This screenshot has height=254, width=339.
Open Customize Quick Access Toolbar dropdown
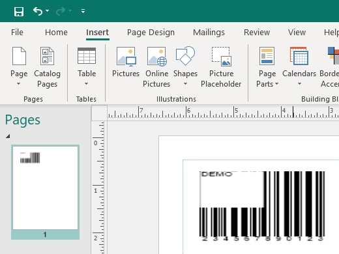[x=83, y=11]
